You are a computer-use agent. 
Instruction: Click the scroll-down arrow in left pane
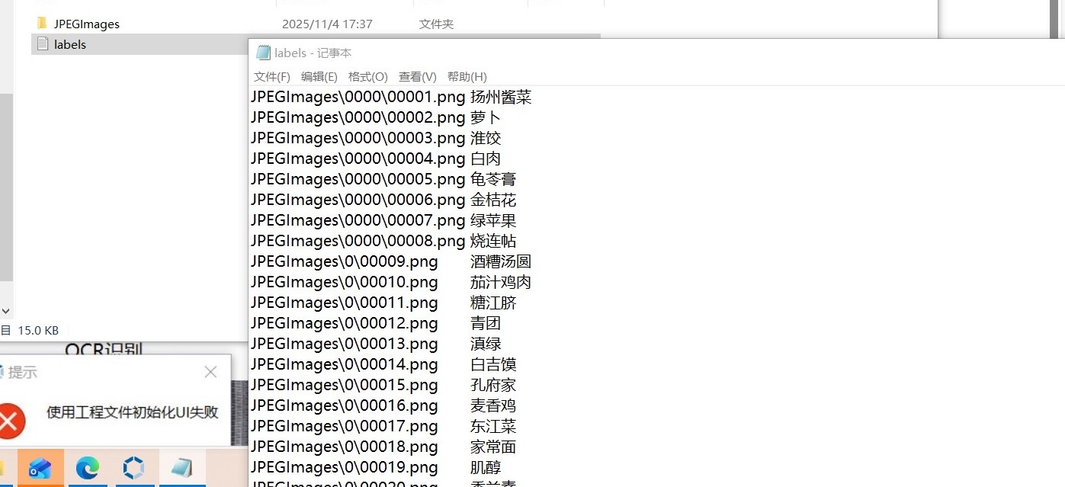(x=5, y=311)
